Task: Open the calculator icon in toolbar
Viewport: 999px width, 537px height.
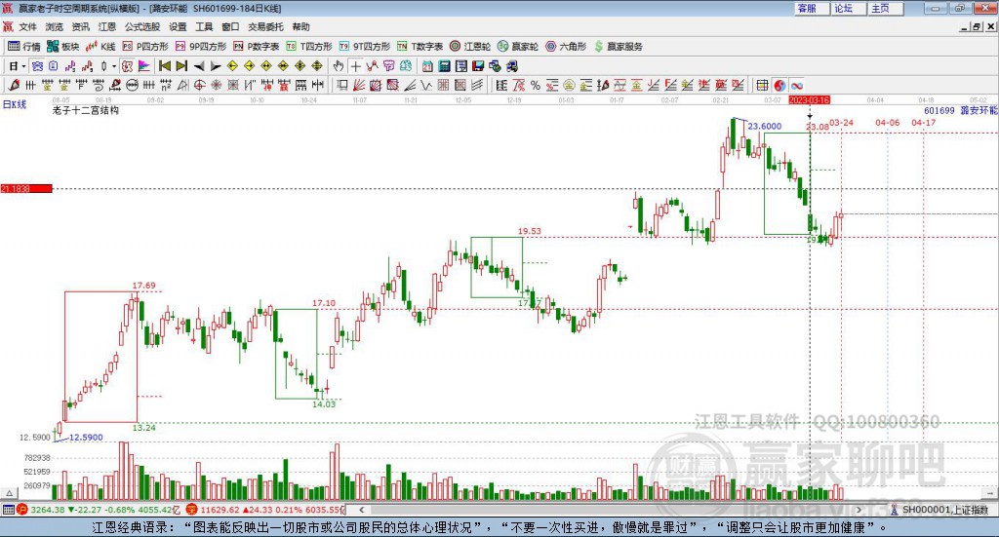Action: [444, 66]
